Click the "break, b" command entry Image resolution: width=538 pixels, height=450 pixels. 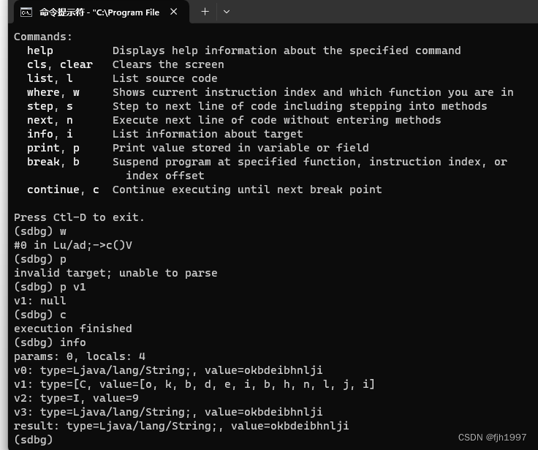53,162
